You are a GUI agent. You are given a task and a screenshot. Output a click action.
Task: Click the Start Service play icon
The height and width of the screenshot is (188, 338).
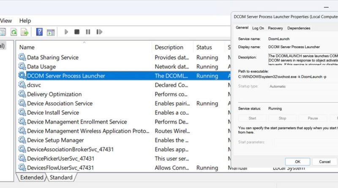(x=66, y=32)
